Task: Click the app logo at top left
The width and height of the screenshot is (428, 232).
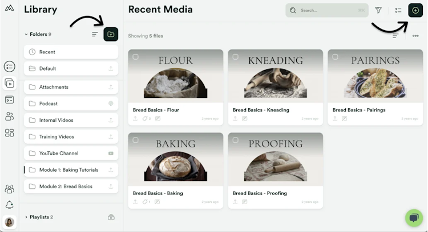Action: [x=9, y=8]
